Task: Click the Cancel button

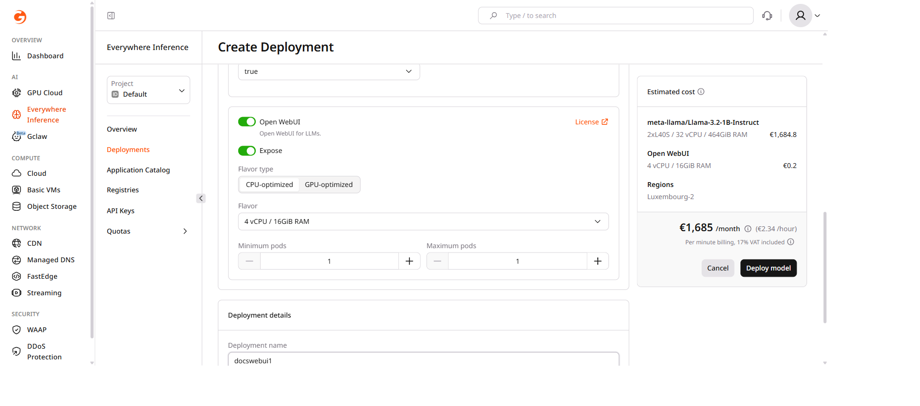Action: [x=718, y=268]
